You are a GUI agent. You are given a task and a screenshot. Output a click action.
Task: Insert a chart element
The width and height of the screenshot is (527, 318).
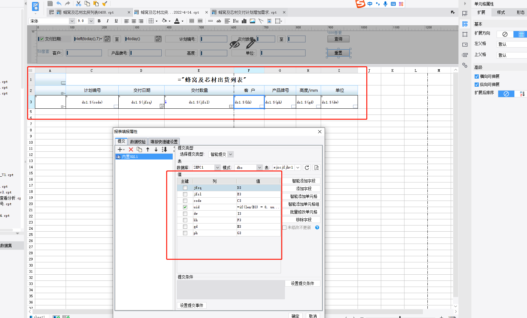click(x=244, y=21)
